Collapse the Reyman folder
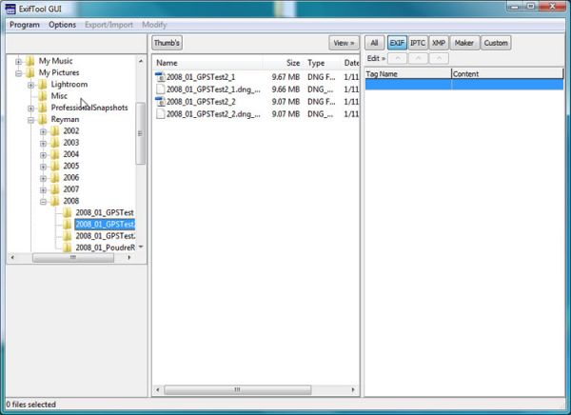Image resolution: width=571 pixels, height=415 pixels. [x=31, y=120]
